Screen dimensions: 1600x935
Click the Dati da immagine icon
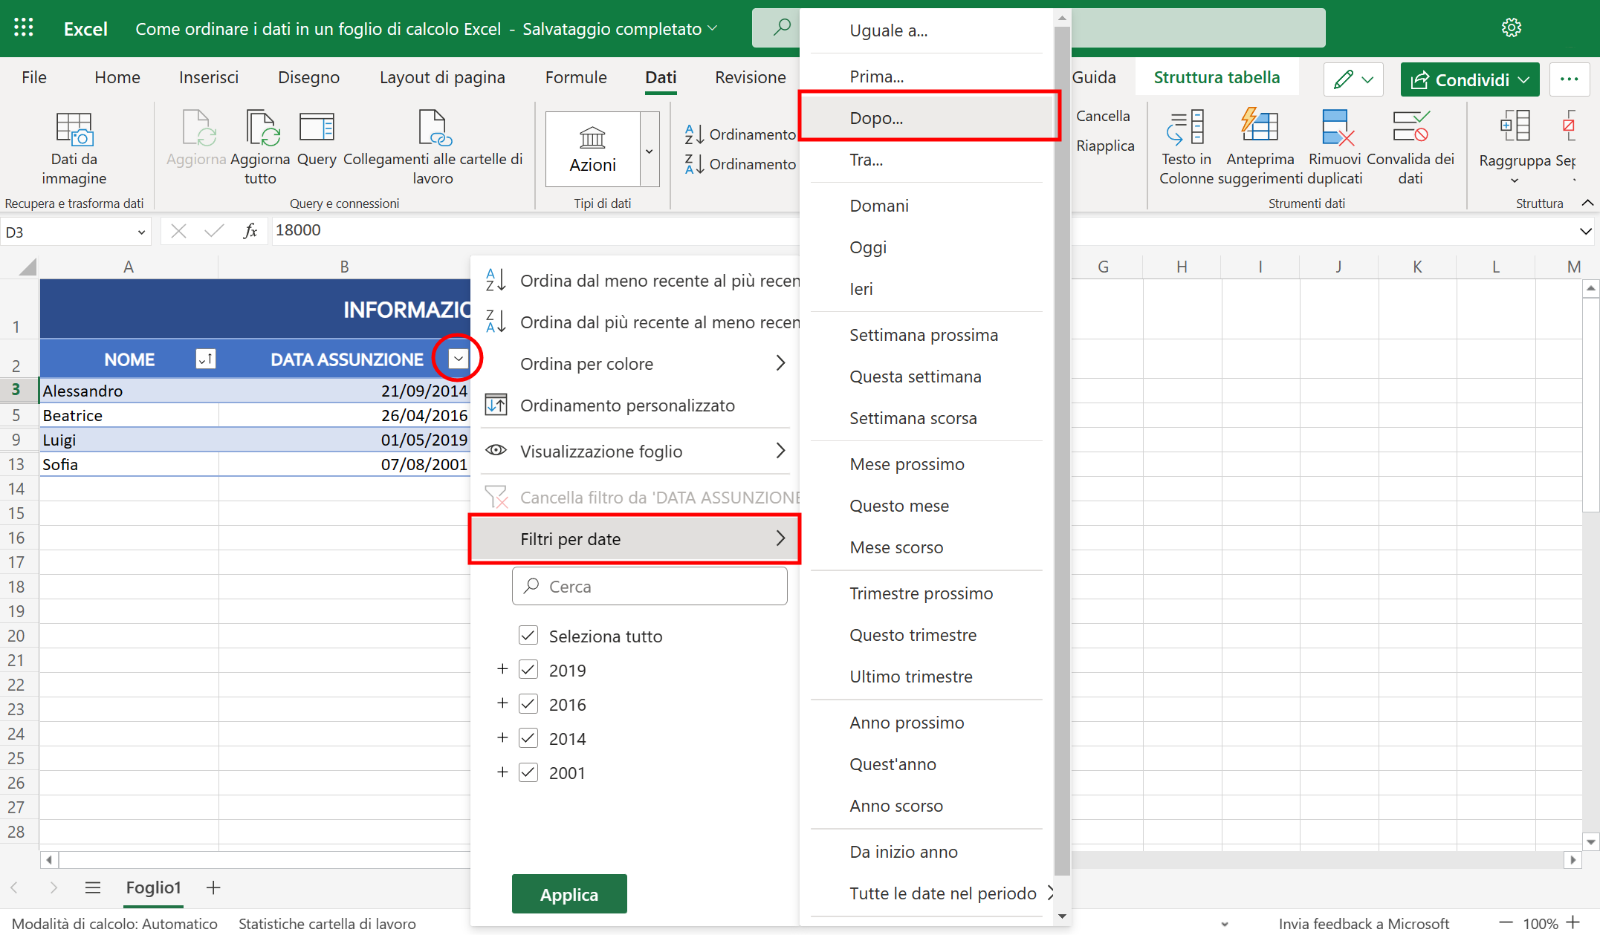click(74, 129)
